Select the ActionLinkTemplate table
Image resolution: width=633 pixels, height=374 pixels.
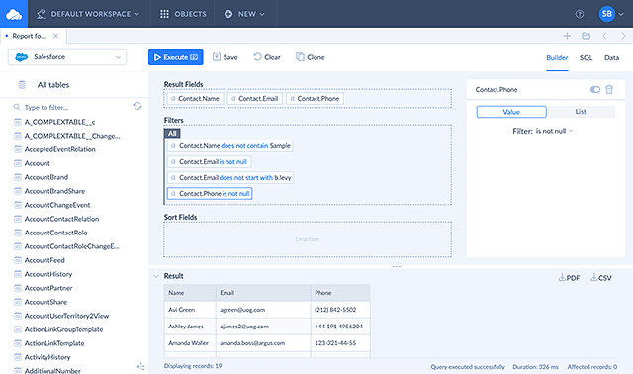tap(54, 343)
